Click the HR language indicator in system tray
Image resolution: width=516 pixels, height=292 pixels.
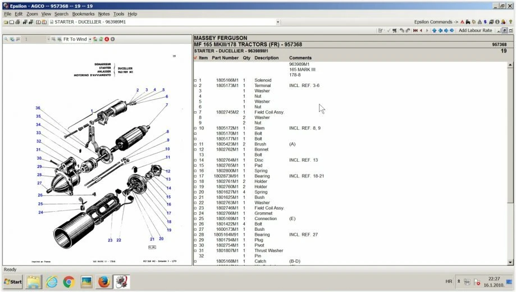(x=449, y=281)
